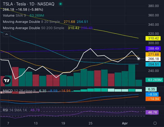The width and height of the screenshot is (164, 127).
Task: Click the 46.78 value in RSI legend
Action: (35, 110)
